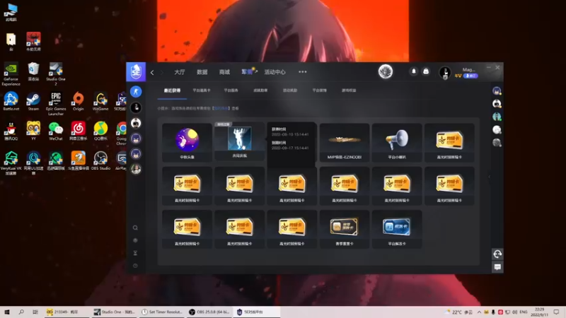The image size is (566, 318).
Task: Open the 军需 supplies page
Action: (247, 72)
